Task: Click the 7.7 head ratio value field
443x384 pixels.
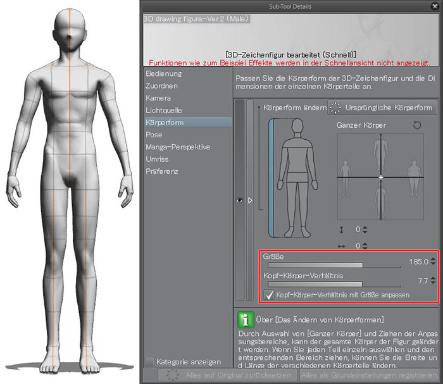Action: (423, 281)
